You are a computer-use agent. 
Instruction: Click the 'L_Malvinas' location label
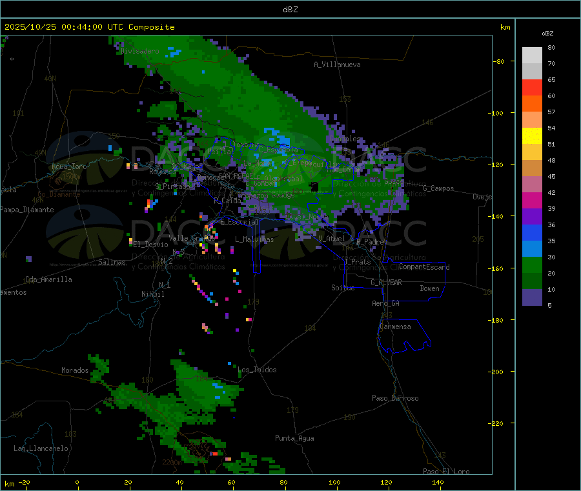point(254,239)
